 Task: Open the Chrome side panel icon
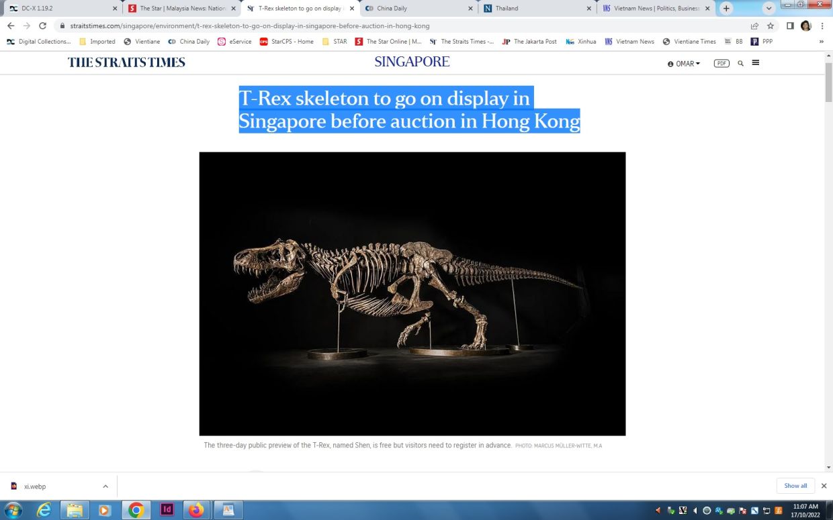coord(790,25)
